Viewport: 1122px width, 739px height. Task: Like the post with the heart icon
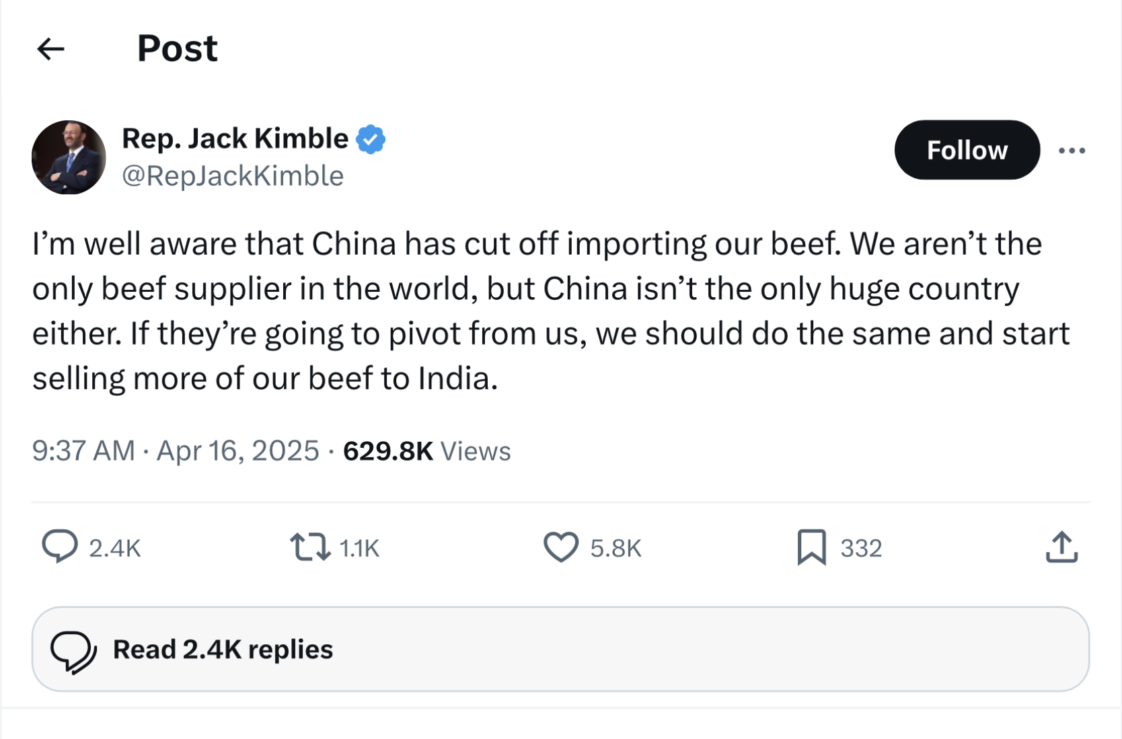[x=561, y=547]
